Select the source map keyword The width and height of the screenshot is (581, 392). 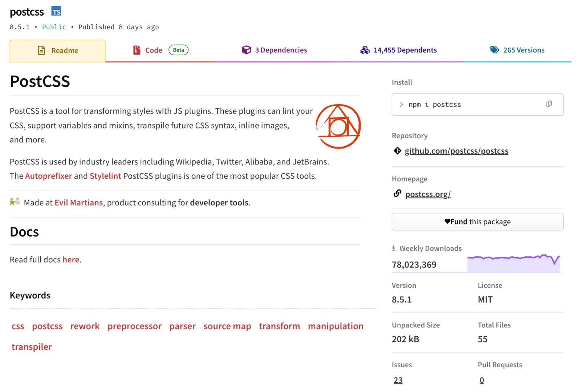click(x=227, y=326)
